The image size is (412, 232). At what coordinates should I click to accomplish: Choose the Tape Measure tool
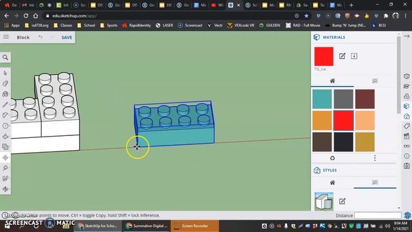coord(5,168)
